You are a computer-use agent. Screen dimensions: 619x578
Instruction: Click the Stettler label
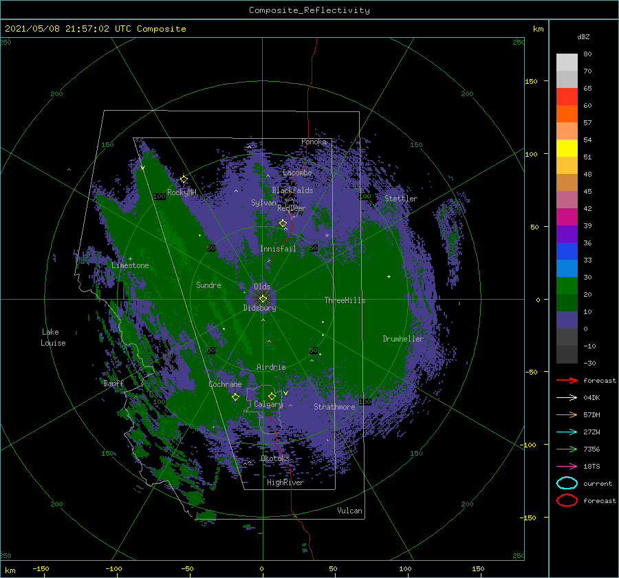(x=401, y=199)
